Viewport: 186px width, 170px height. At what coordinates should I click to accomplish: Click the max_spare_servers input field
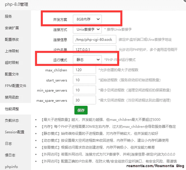(84, 100)
